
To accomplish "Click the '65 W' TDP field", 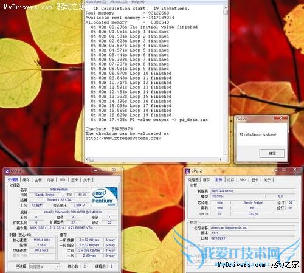I will 82,195.
